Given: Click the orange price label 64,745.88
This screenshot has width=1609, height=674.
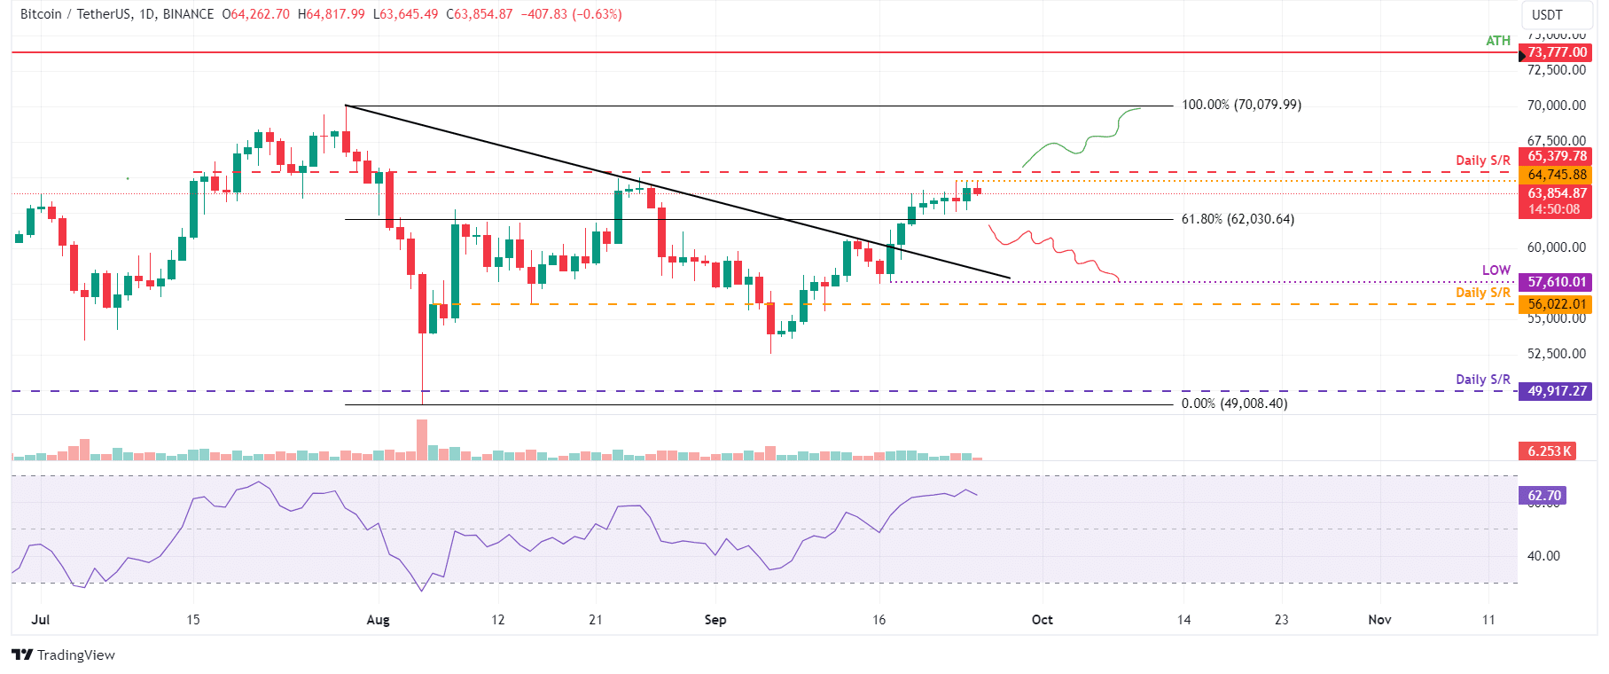Looking at the screenshot, I should (1556, 175).
